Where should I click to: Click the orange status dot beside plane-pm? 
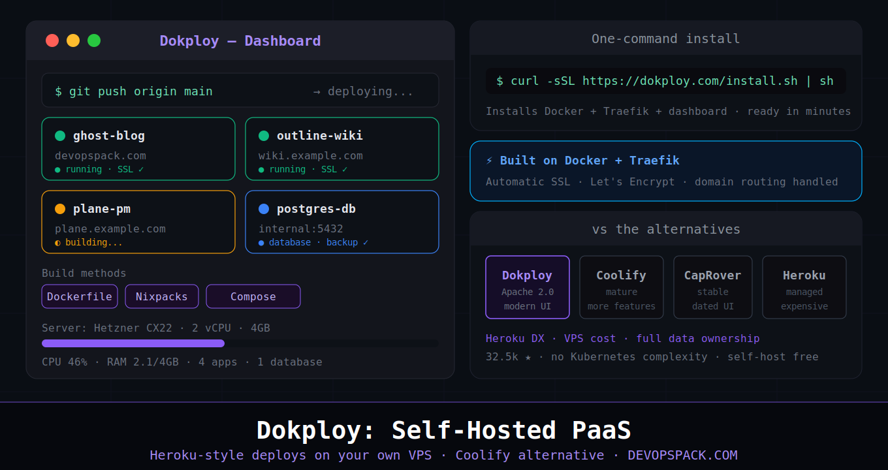click(60, 209)
